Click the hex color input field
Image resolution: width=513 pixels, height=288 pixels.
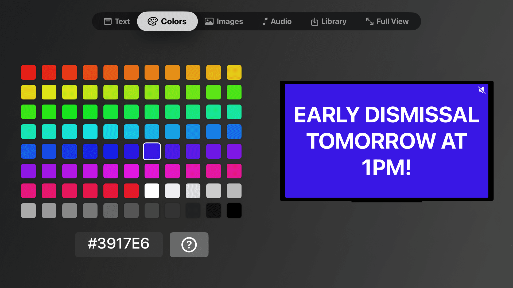(x=119, y=244)
